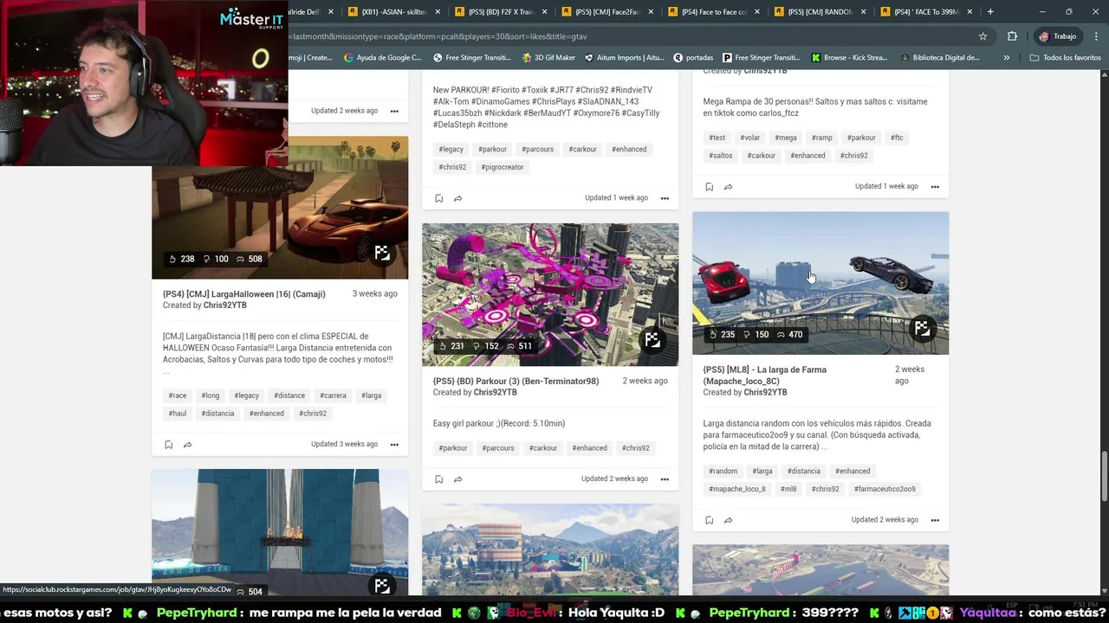Click the #ml8 tag
The image size is (1109, 623).
(x=788, y=489)
